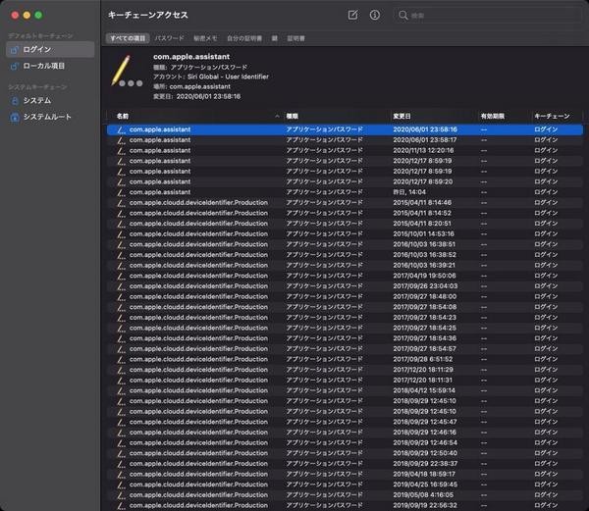Click pencil icon of row dated 2015/10/01 14:53:16

[x=121, y=234]
